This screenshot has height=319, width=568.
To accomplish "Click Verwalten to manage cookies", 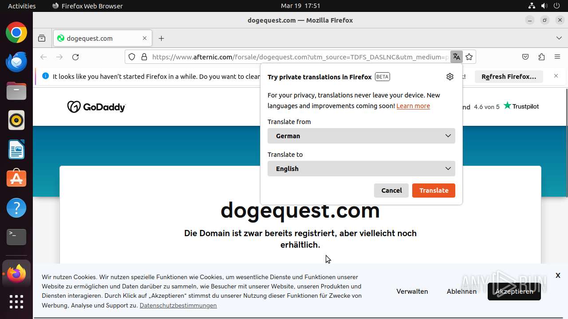I will [x=412, y=292].
